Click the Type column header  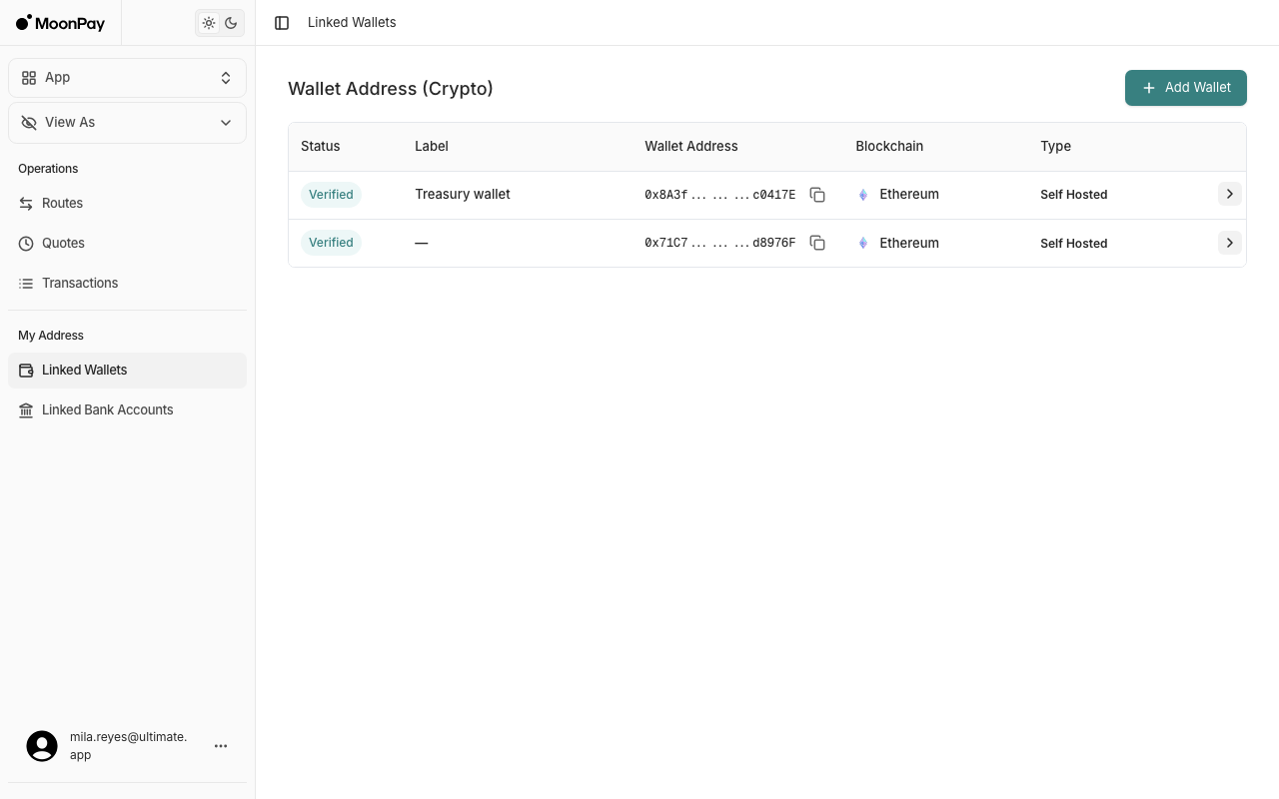1055,146
